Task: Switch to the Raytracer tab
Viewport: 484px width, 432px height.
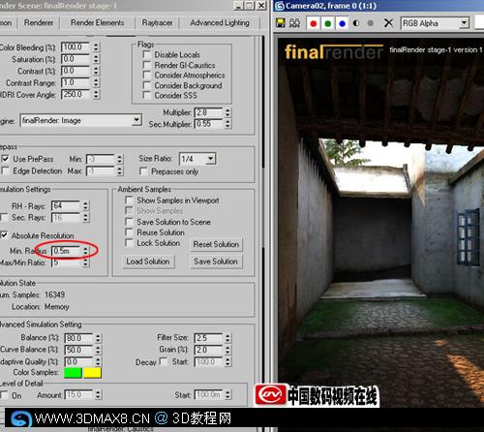Action: [x=158, y=22]
